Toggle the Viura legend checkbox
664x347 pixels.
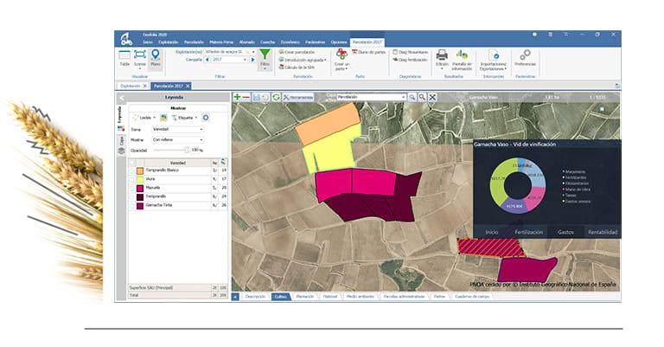coord(132,179)
